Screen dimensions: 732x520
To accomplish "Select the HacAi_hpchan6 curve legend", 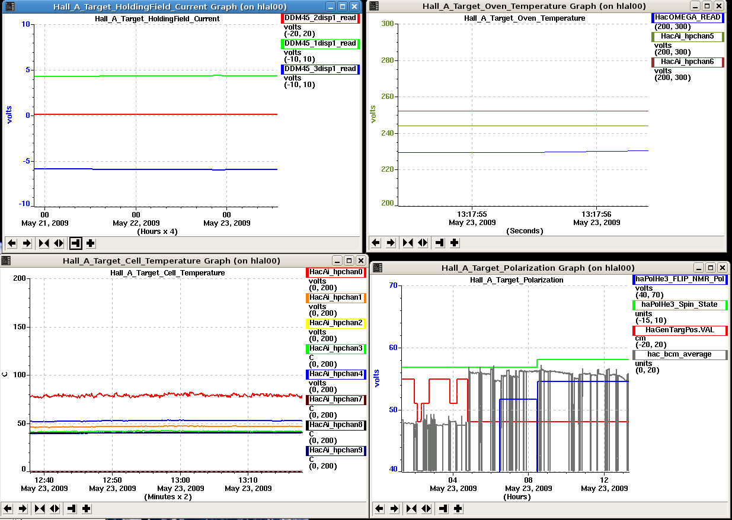I will tap(688, 62).
